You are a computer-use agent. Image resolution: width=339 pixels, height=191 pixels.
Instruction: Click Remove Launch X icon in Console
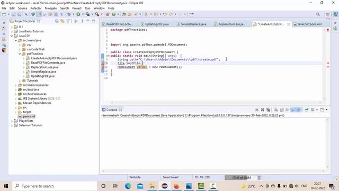coord(263,110)
